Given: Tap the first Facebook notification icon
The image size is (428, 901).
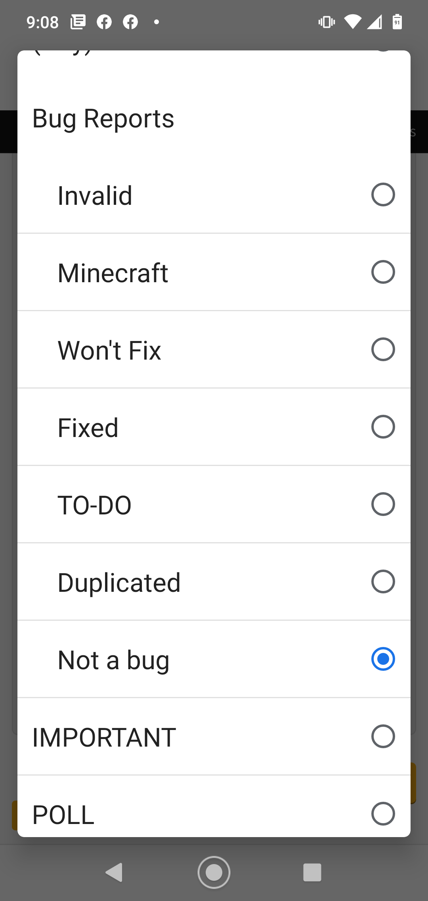Looking at the screenshot, I should pos(104,22).
